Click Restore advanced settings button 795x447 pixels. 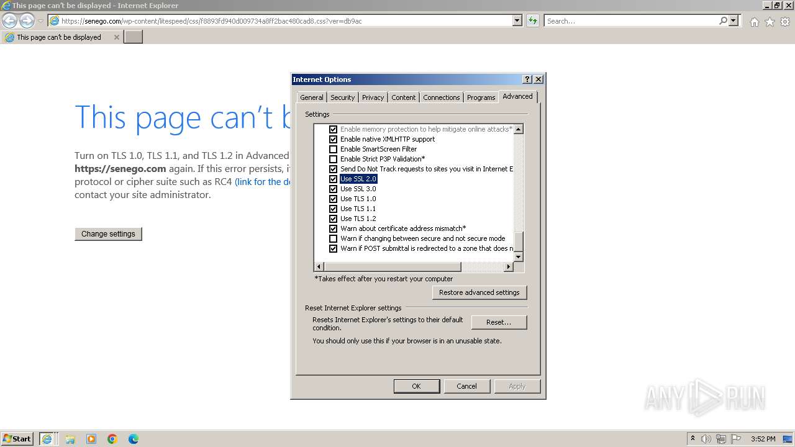[x=479, y=292]
